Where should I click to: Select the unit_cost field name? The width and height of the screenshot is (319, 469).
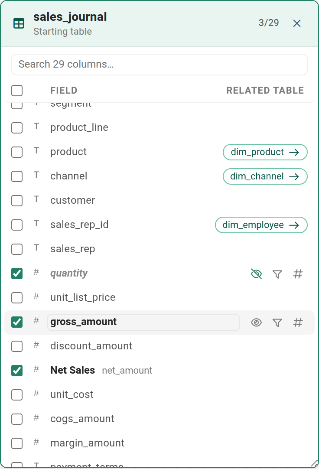[x=72, y=394]
